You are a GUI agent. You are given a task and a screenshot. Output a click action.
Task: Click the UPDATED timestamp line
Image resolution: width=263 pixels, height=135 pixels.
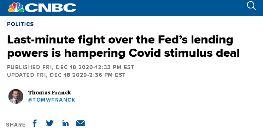coord(66,75)
